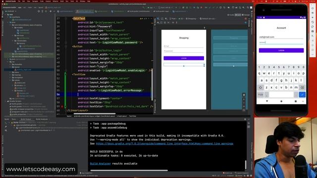Toggle Project tool window stripe button
This screenshot has height=178, width=317.
click(x=2, y=14)
